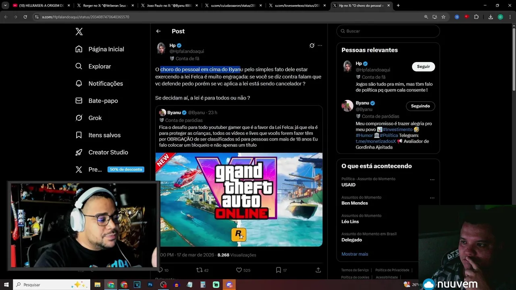Click install app icon in address bar
Screen dimensions: 516x290
(x=435, y=17)
